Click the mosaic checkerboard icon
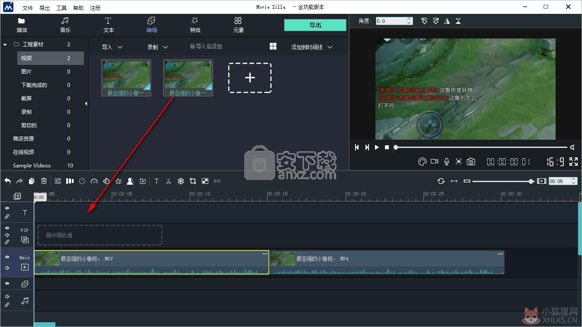 [205, 181]
